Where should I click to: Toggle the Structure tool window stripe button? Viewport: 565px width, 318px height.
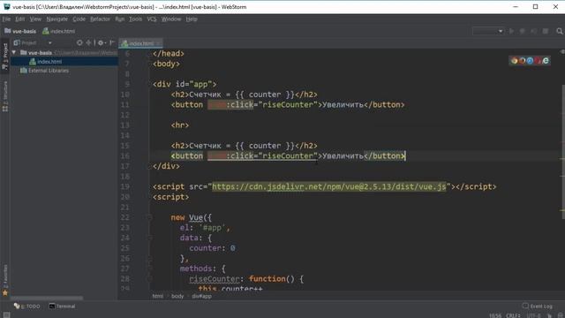point(5,96)
